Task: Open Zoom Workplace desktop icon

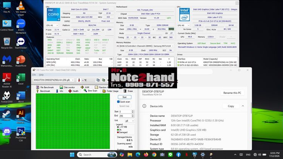Action: click(x=21, y=26)
